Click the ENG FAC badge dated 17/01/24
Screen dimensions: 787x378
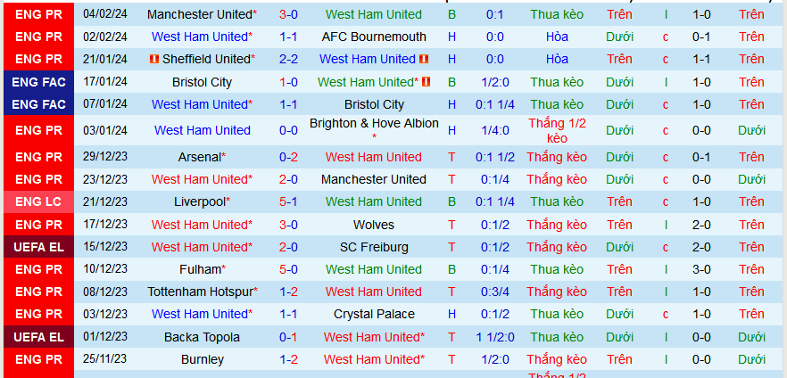tap(40, 82)
